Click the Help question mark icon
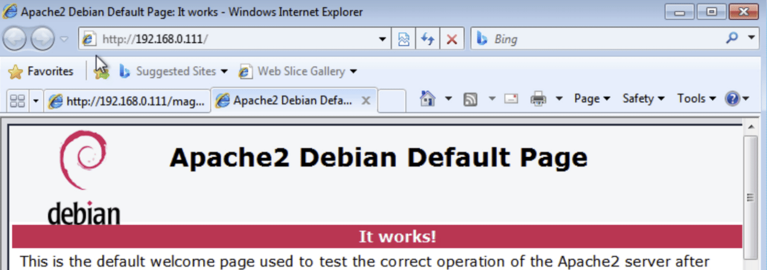This screenshot has width=767, height=270. coord(733,99)
